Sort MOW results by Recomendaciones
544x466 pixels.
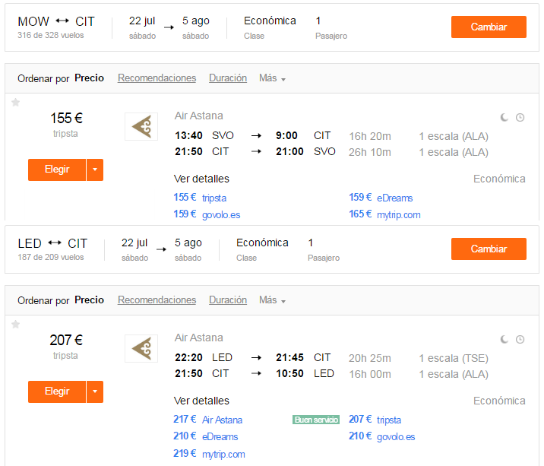(157, 78)
